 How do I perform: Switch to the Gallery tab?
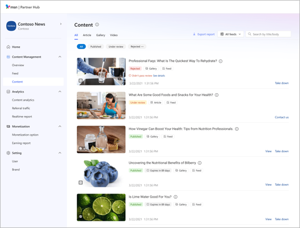coord(101,35)
